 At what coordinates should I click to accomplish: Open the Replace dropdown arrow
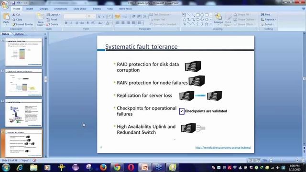(x=276, y=20)
